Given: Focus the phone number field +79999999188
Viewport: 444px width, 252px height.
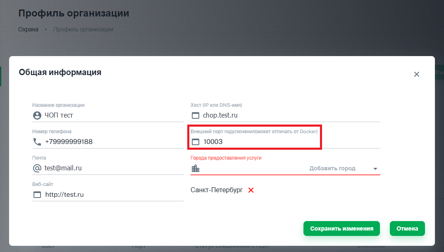Looking at the screenshot, I should click(x=112, y=142).
